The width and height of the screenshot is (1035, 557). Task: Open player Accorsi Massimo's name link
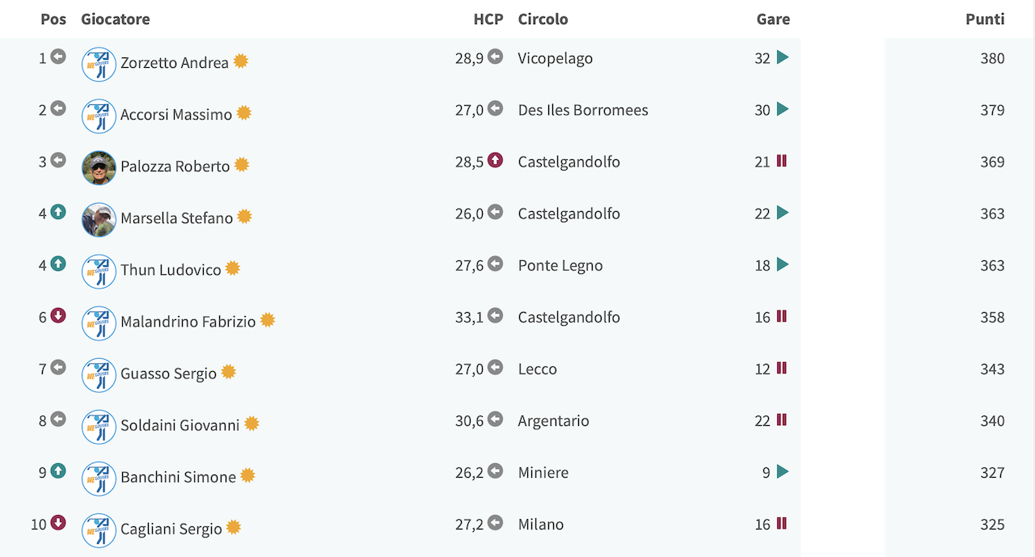[176, 115]
